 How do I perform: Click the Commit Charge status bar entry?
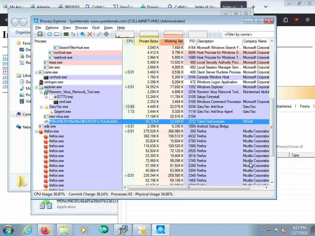point(88,194)
